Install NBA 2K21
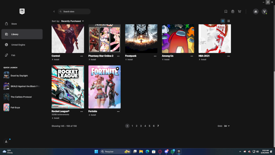This screenshot has height=155, width=275. click(x=202, y=60)
